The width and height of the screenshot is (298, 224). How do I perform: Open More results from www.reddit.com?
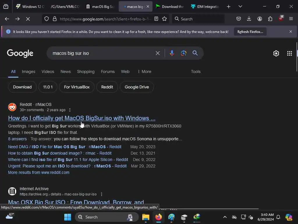tap(39, 173)
